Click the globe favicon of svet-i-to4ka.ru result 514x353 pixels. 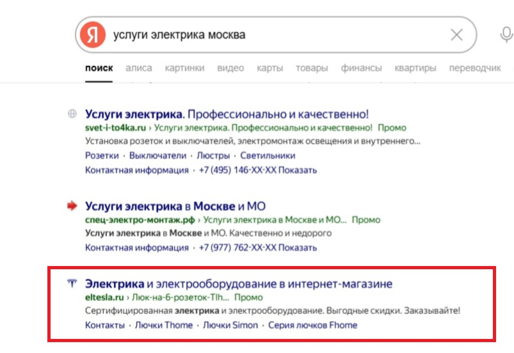[72, 114]
